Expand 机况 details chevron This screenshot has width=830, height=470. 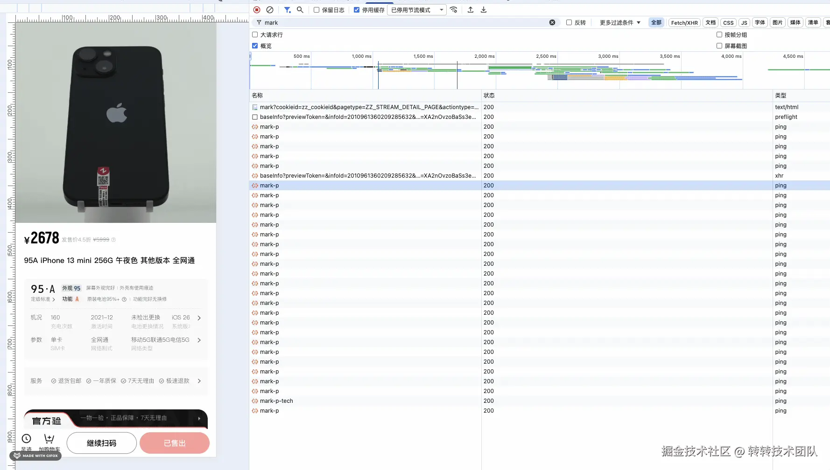click(199, 318)
